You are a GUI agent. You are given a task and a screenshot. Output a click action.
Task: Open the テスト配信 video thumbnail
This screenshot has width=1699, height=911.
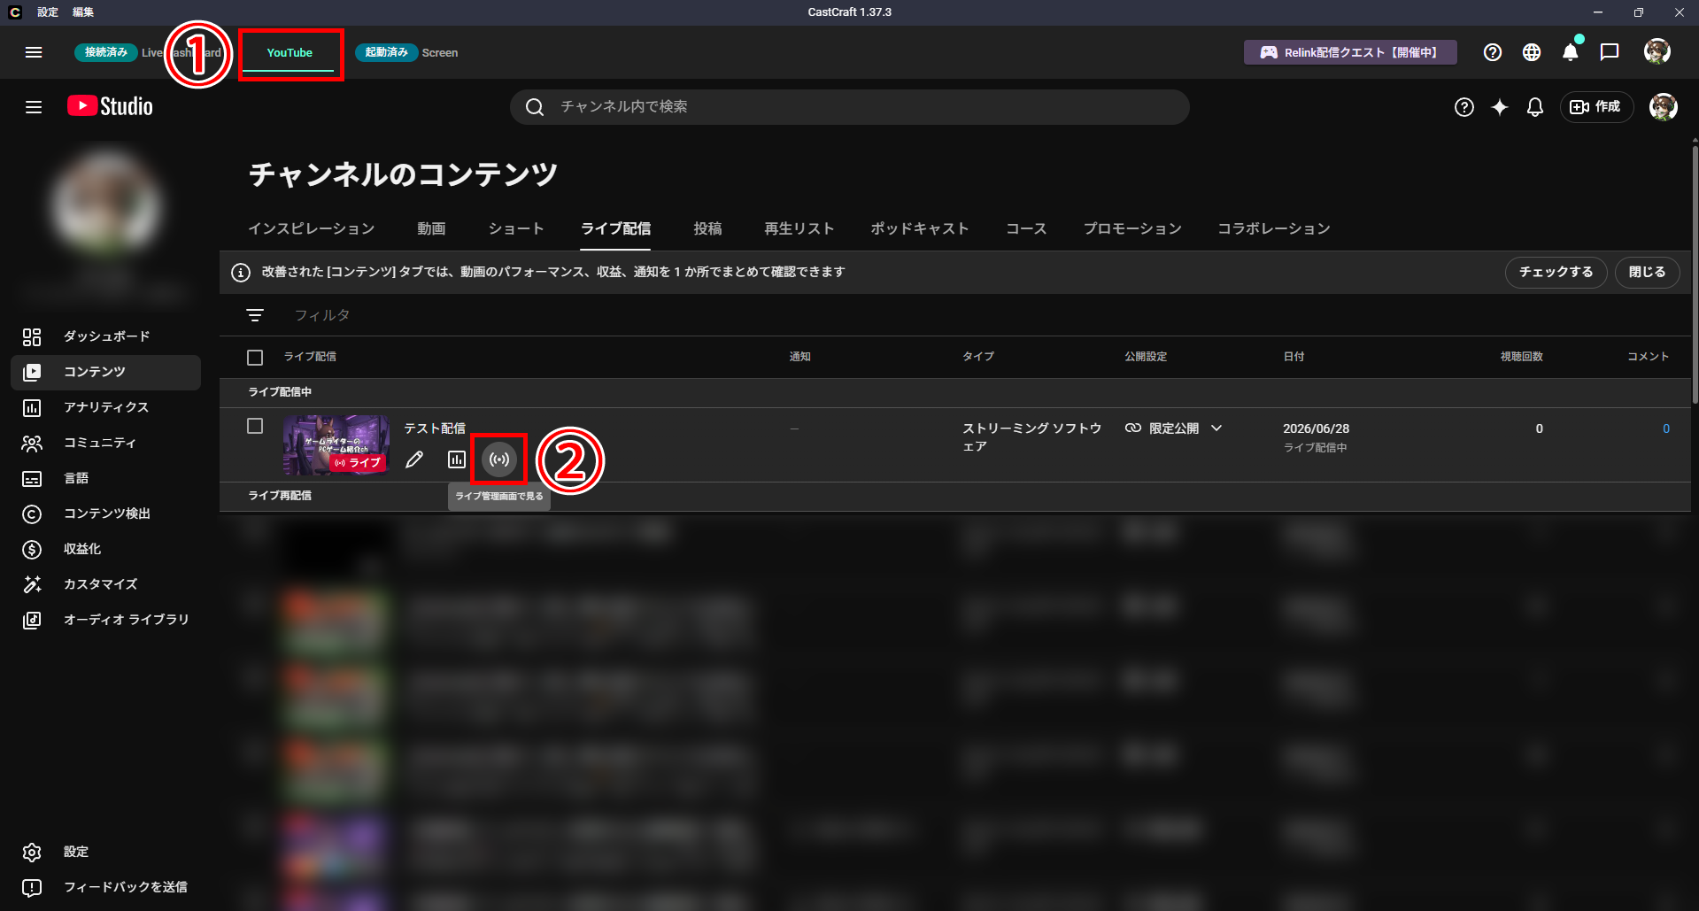336,445
